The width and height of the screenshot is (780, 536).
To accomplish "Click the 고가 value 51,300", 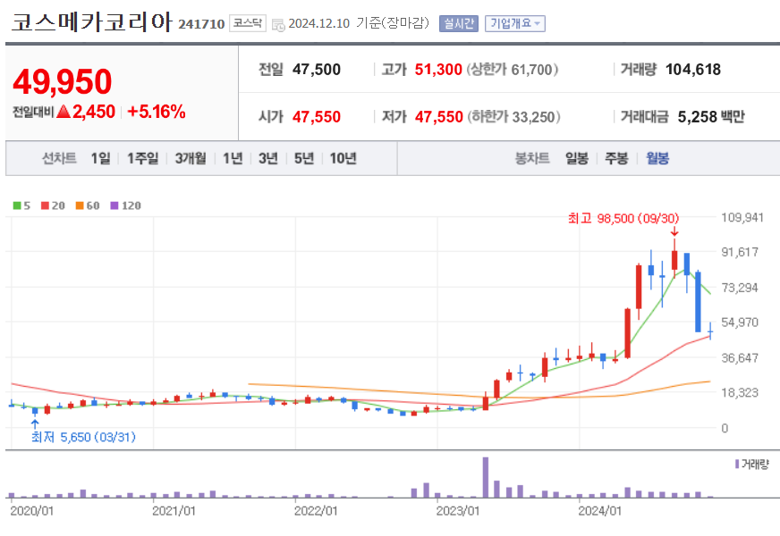I will click(438, 70).
